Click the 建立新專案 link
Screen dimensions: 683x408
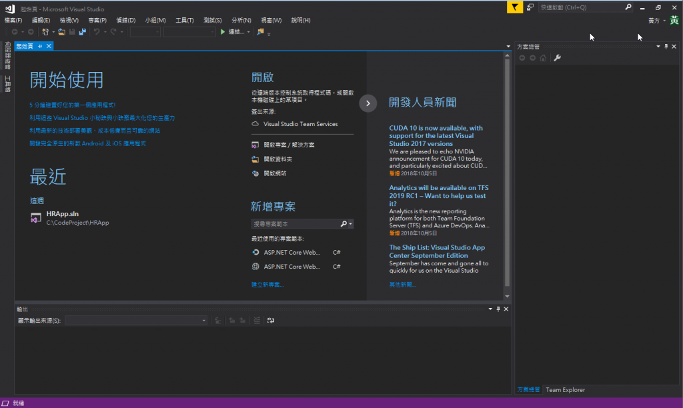tap(267, 285)
